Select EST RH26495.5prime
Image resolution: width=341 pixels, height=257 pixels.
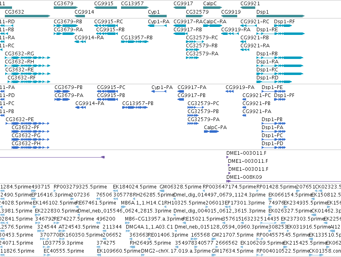click(133, 247)
